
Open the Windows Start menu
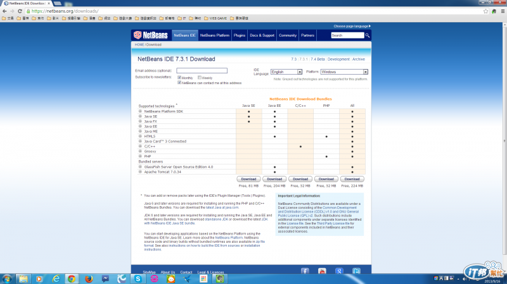pyautogui.click(x=7, y=279)
